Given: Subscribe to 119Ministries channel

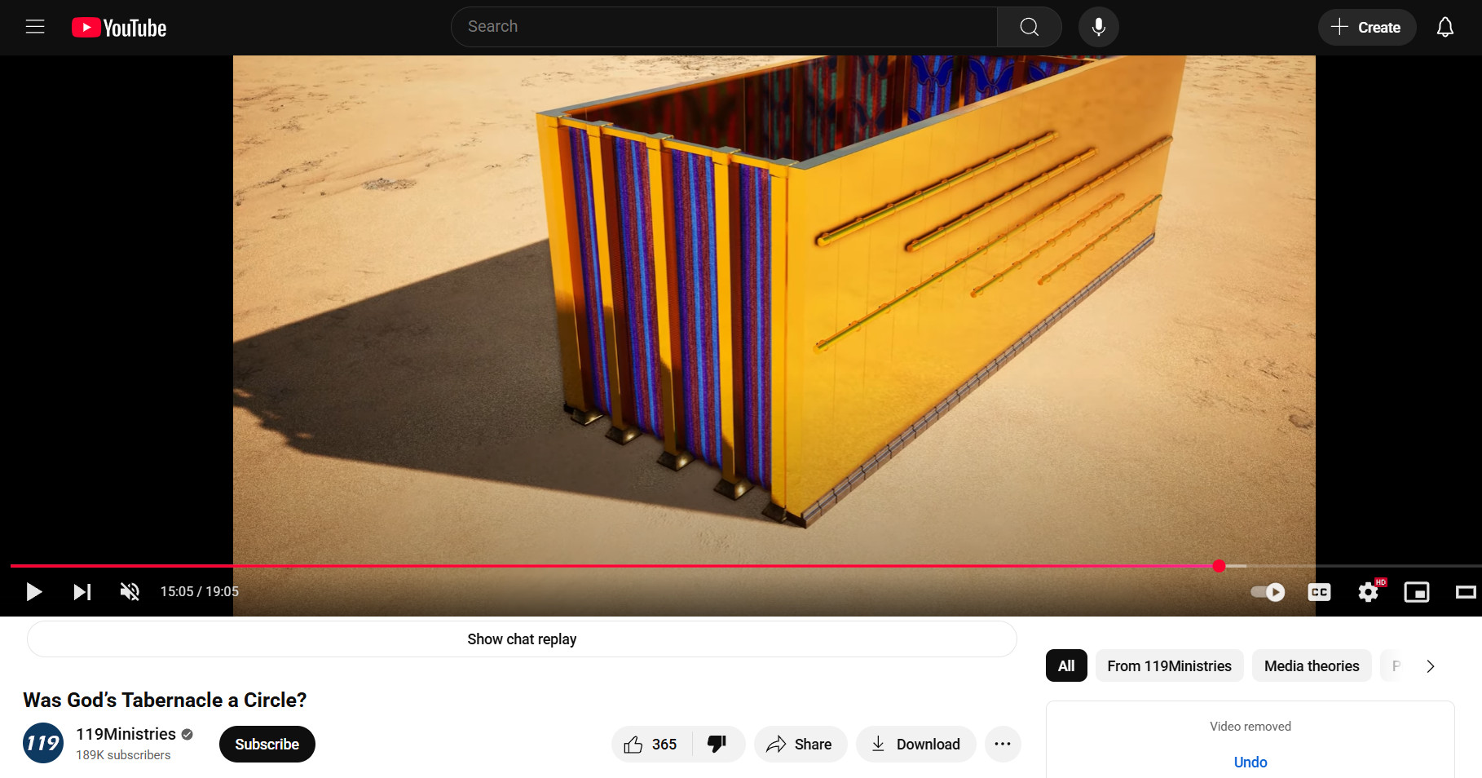Looking at the screenshot, I should click(267, 744).
